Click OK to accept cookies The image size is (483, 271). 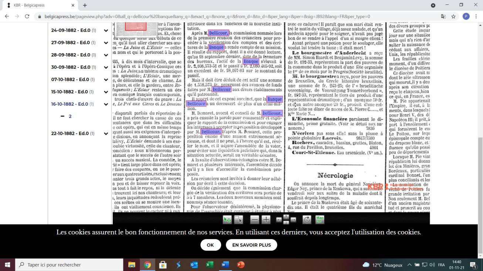click(210, 245)
